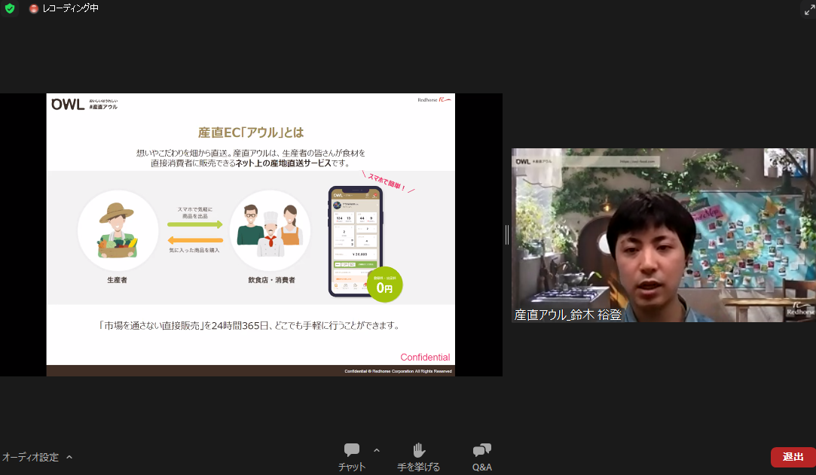
Task: Click the Redhorse logo at slide top right
Action: point(434,100)
